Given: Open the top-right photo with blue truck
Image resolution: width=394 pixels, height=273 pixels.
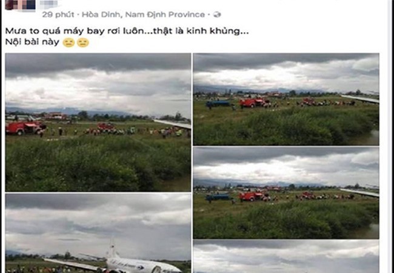Looking at the screenshot, I should pos(286,99).
